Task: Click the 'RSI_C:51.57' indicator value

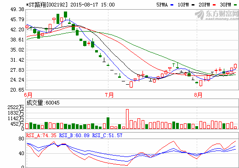Action: (x=107, y=135)
